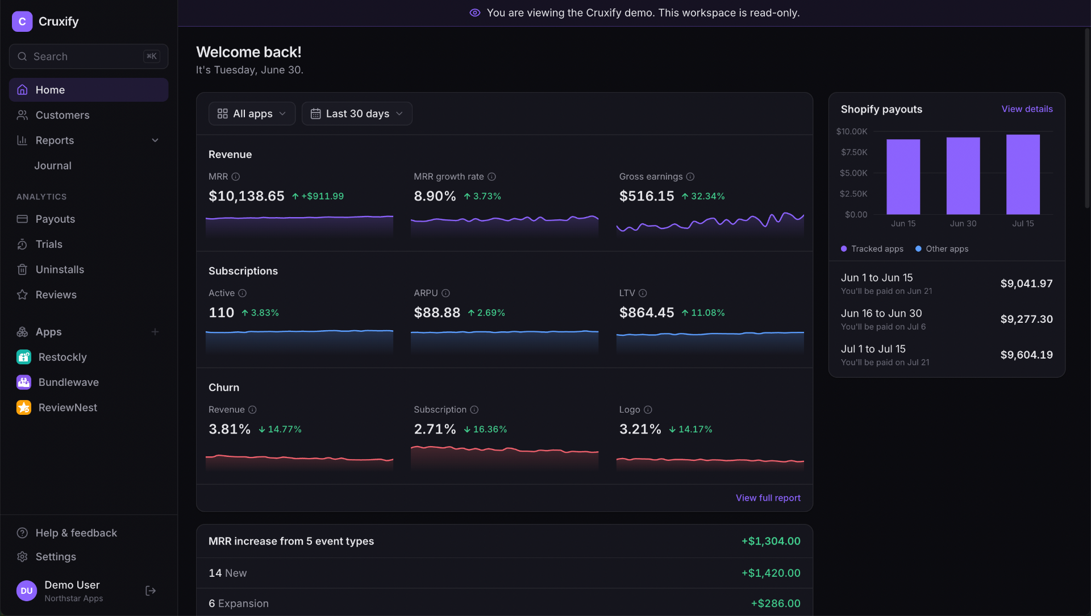Click the Settings gear icon
This screenshot has width=1091, height=616.
[22, 557]
